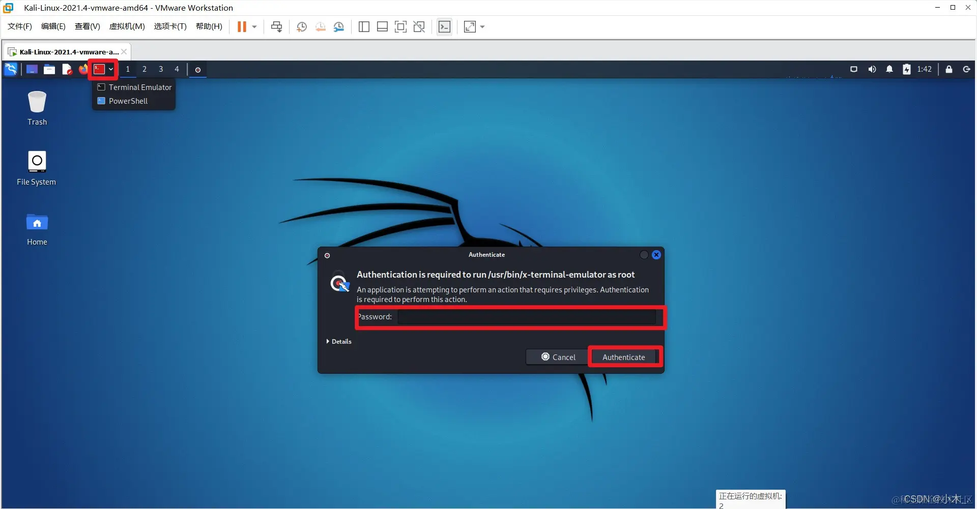977x509 pixels.
Task: Open the stretch display dropdown arrow
Action: click(482, 27)
